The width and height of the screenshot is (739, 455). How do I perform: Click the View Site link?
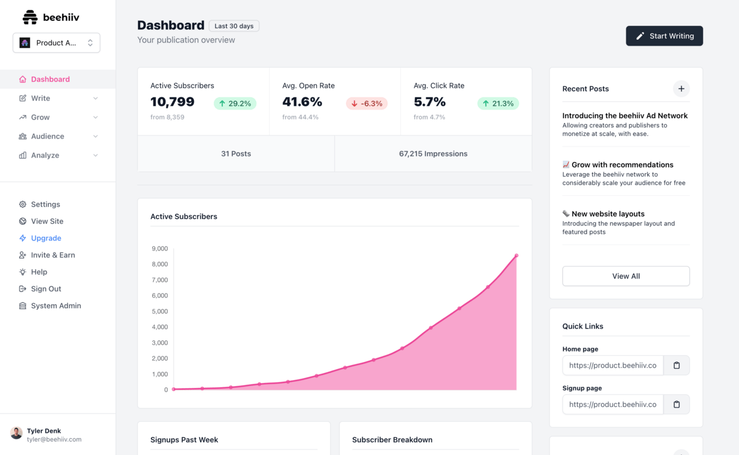pyautogui.click(x=47, y=221)
